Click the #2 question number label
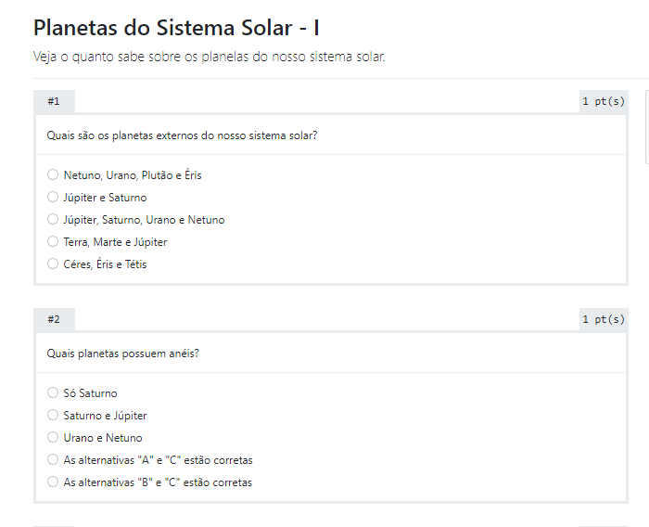 tap(54, 319)
